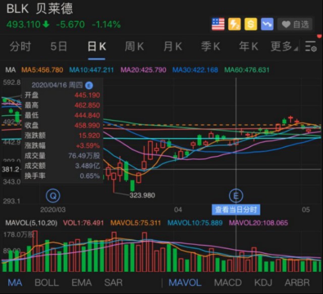Tap the 涨跌幅 +3.59% row
Viewport: 323px width, 294px height.
click(x=62, y=145)
